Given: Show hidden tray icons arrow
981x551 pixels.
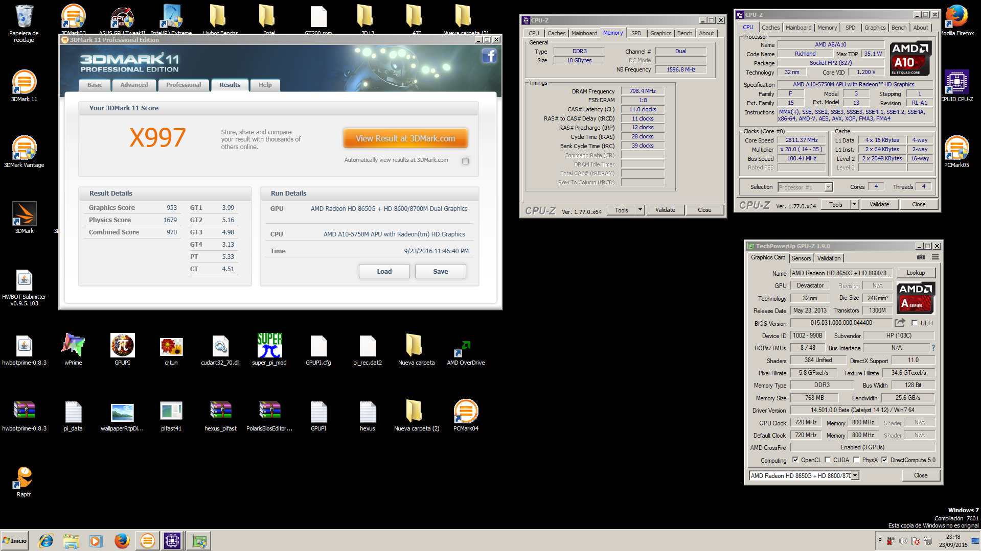Looking at the screenshot, I should pos(880,540).
